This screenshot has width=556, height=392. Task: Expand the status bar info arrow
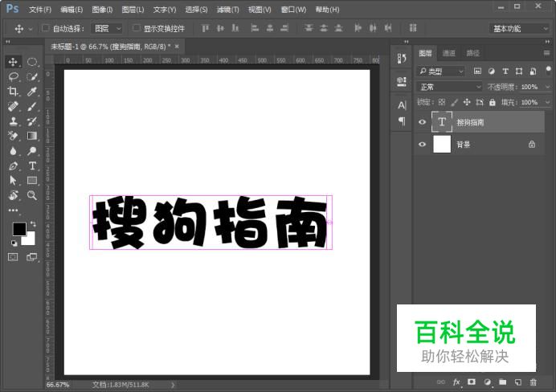[x=173, y=385]
